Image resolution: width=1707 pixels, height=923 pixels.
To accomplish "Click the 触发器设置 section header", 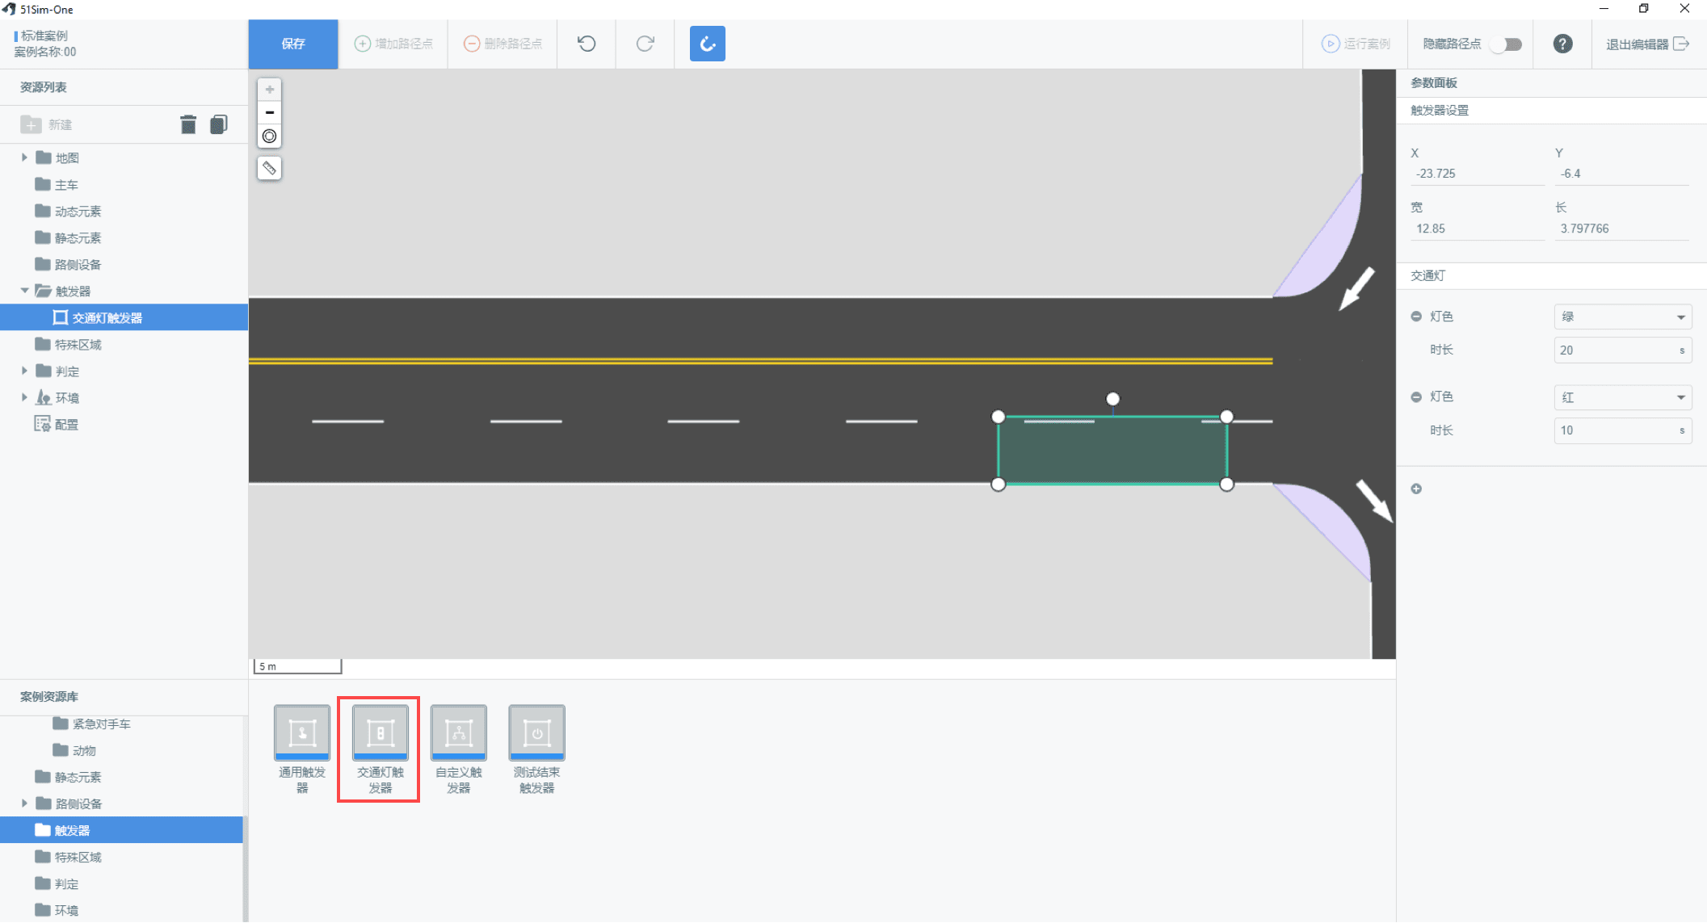I will click(1440, 111).
